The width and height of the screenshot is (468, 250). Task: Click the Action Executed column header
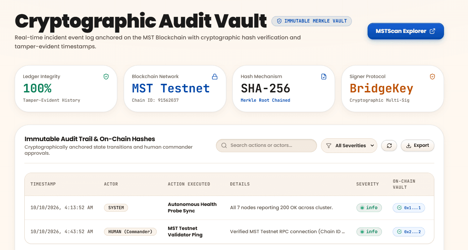pos(189,184)
